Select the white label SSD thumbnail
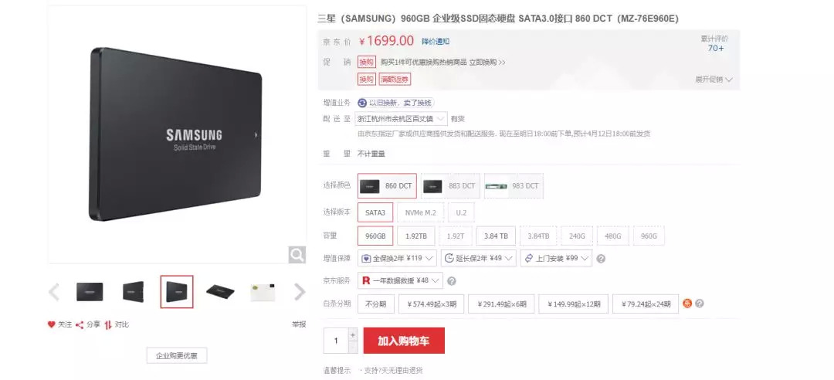 click(x=263, y=292)
